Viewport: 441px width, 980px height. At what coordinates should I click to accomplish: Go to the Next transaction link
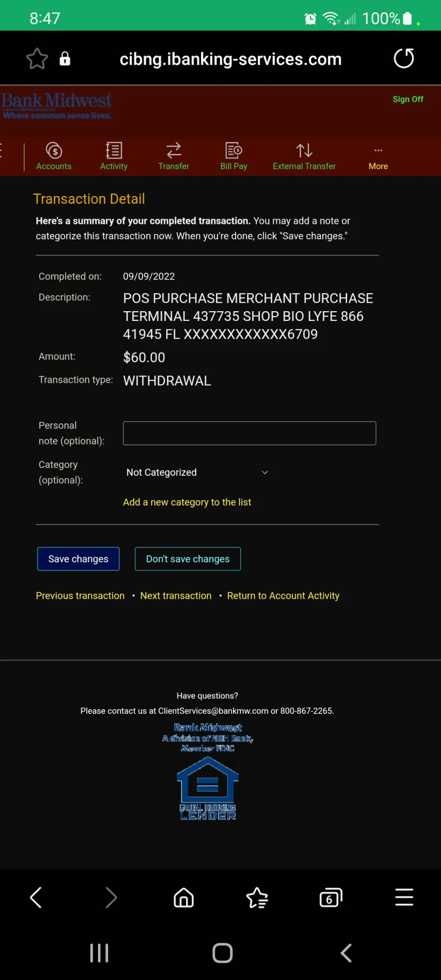pyautogui.click(x=176, y=596)
